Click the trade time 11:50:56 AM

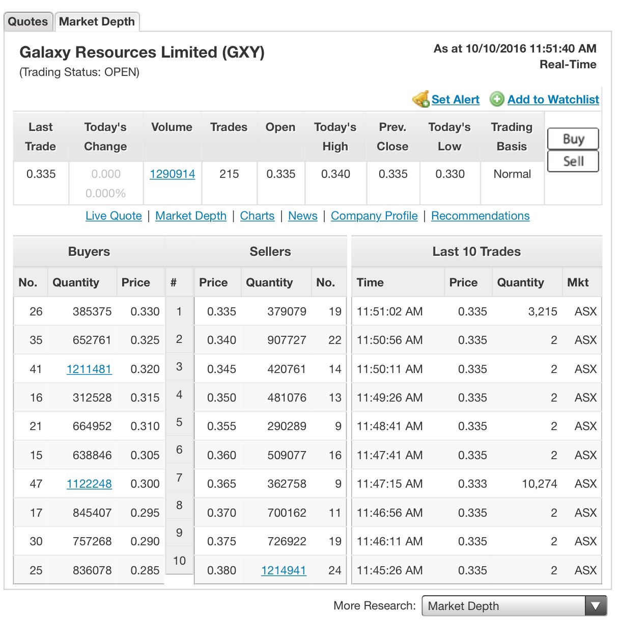pos(389,340)
